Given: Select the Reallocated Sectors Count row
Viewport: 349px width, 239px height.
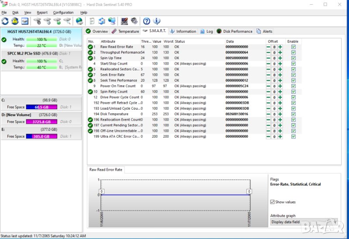Looking at the screenshot, I should [120, 69].
